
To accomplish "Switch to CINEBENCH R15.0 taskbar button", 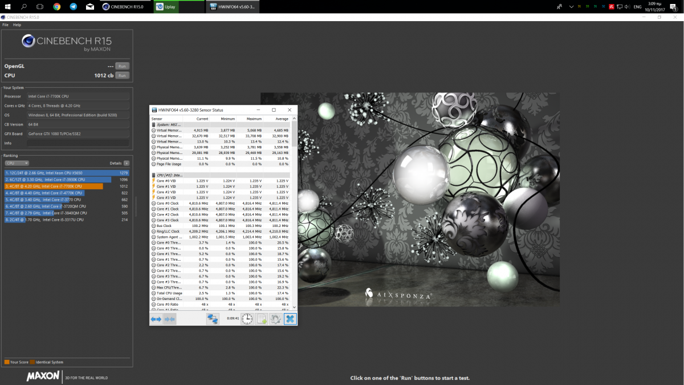I will pyautogui.click(x=127, y=7).
